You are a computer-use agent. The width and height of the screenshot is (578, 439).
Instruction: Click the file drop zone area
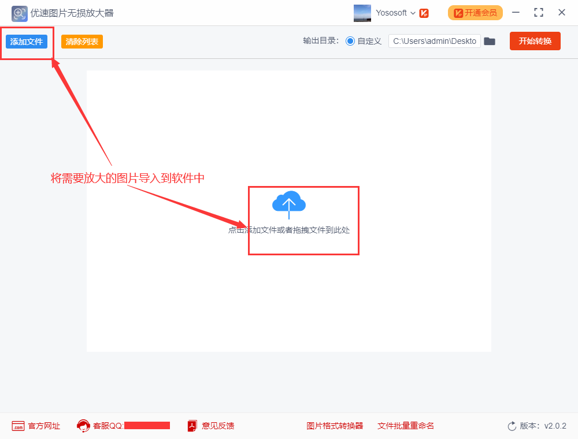[303, 221]
